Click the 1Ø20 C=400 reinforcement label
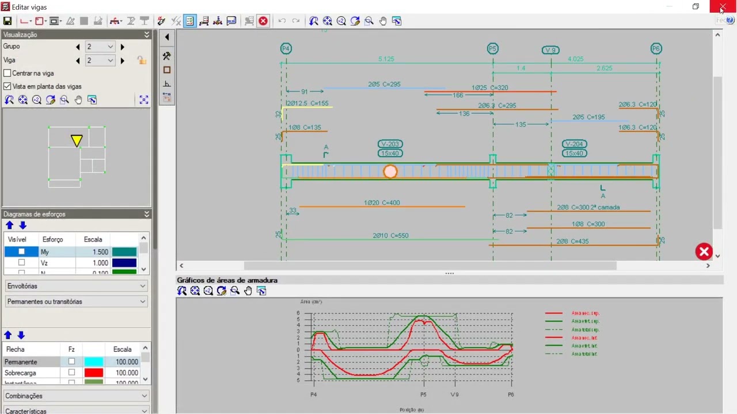 (382, 202)
